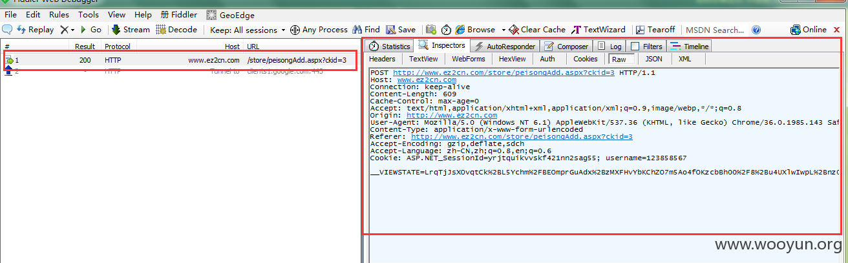This screenshot has width=848, height=263.
Task: Sort sessions by URL column header
Action: pyautogui.click(x=253, y=47)
